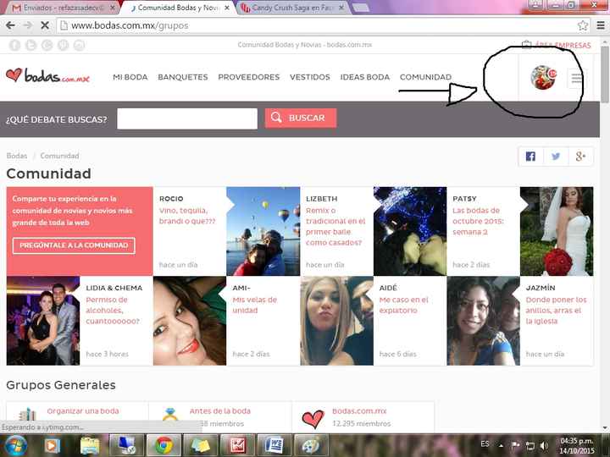Screen dimensions: 610x457
Task: Click the Twitter share icon
Action: coord(556,156)
